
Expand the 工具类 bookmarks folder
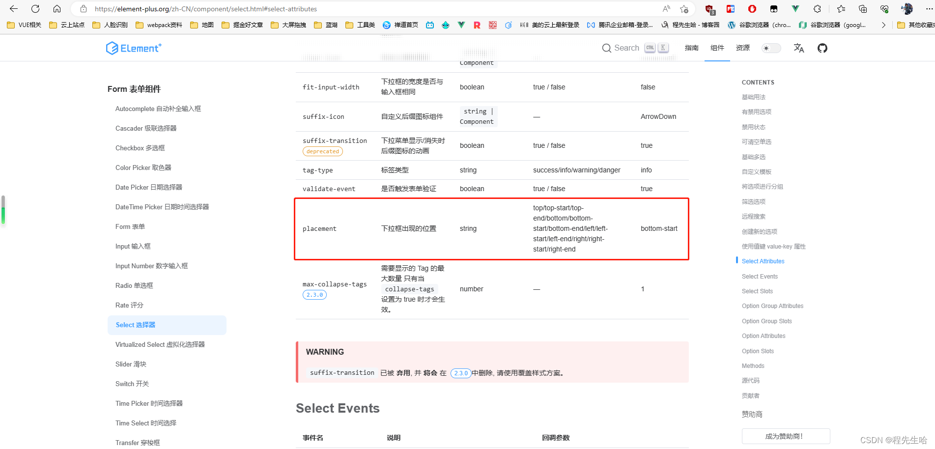pyautogui.click(x=360, y=25)
